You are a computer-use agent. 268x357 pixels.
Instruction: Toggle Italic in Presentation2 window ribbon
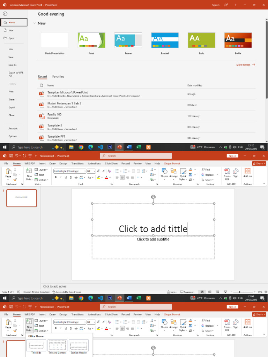coord(61,328)
